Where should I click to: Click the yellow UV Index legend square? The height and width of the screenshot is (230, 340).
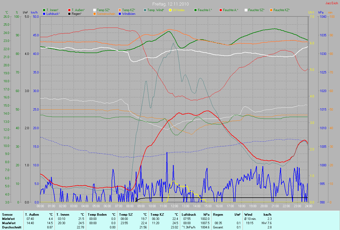click(171, 10)
